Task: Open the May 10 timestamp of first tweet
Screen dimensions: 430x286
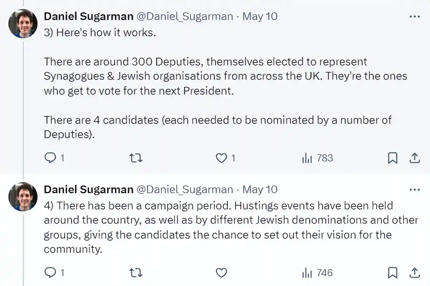Action: click(260, 16)
